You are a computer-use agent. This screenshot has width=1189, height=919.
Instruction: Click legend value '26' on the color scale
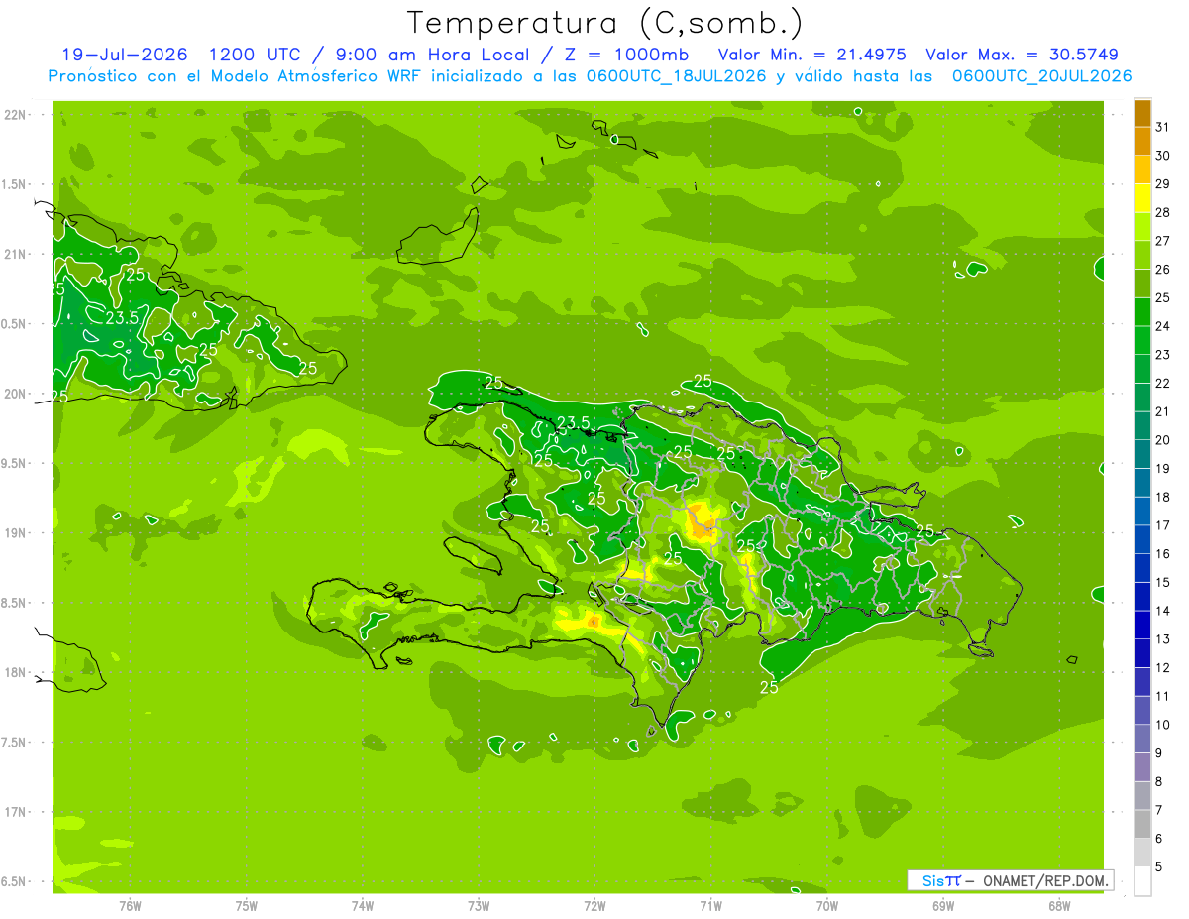pos(1163,269)
